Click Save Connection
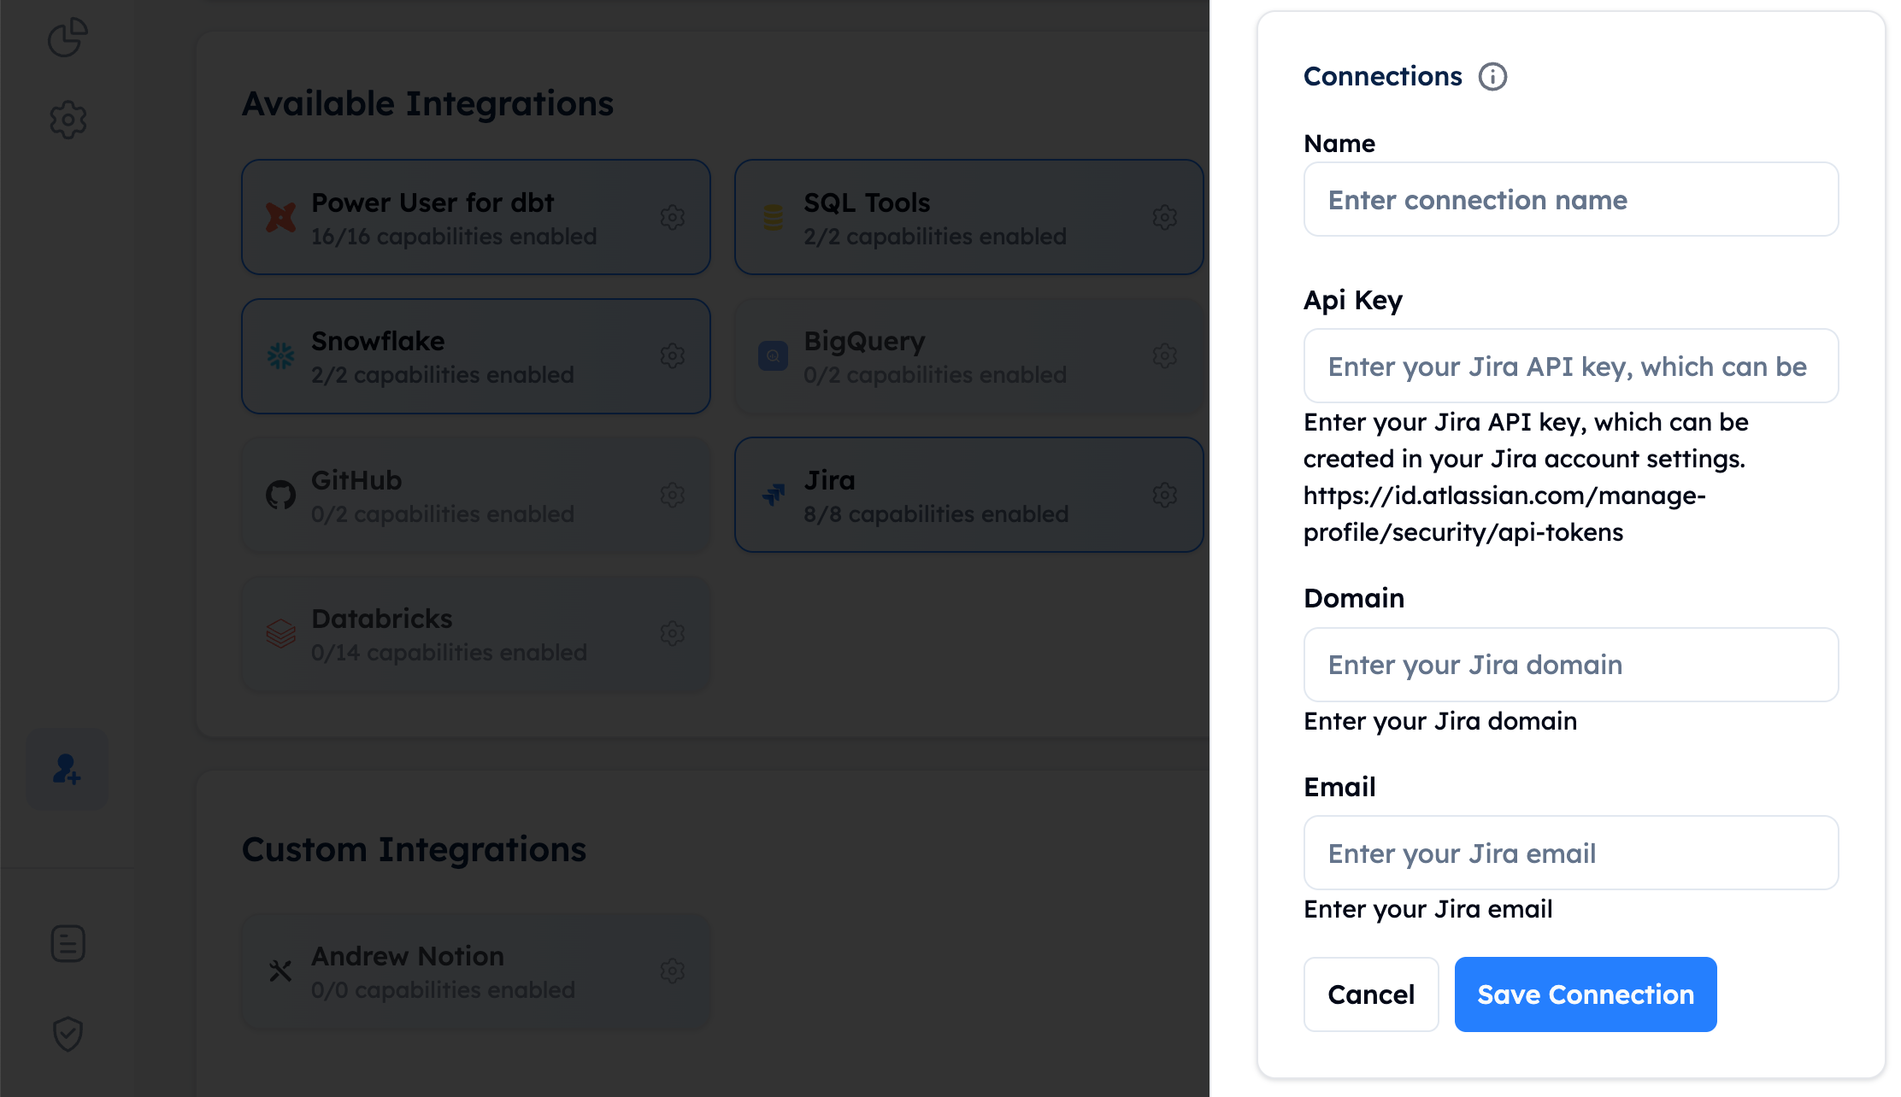The height and width of the screenshot is (1097, 1901). pos(1586,994)
